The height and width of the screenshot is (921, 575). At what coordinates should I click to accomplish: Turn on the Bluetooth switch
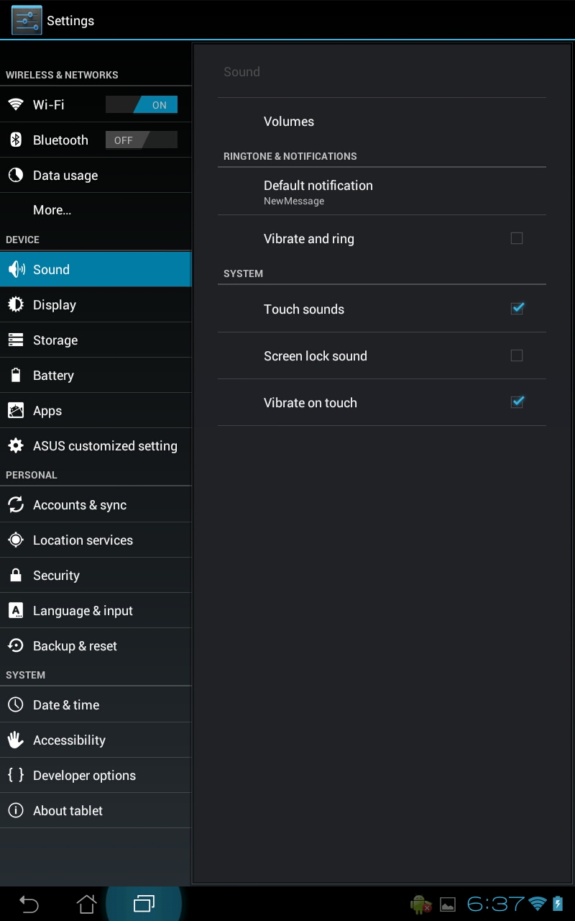(142, 140)
